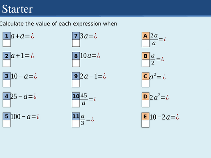Screen dimensions: 211x158
Task: Click the fraction 45 over a
Action: pyautogui.click(x=84, y=99)
